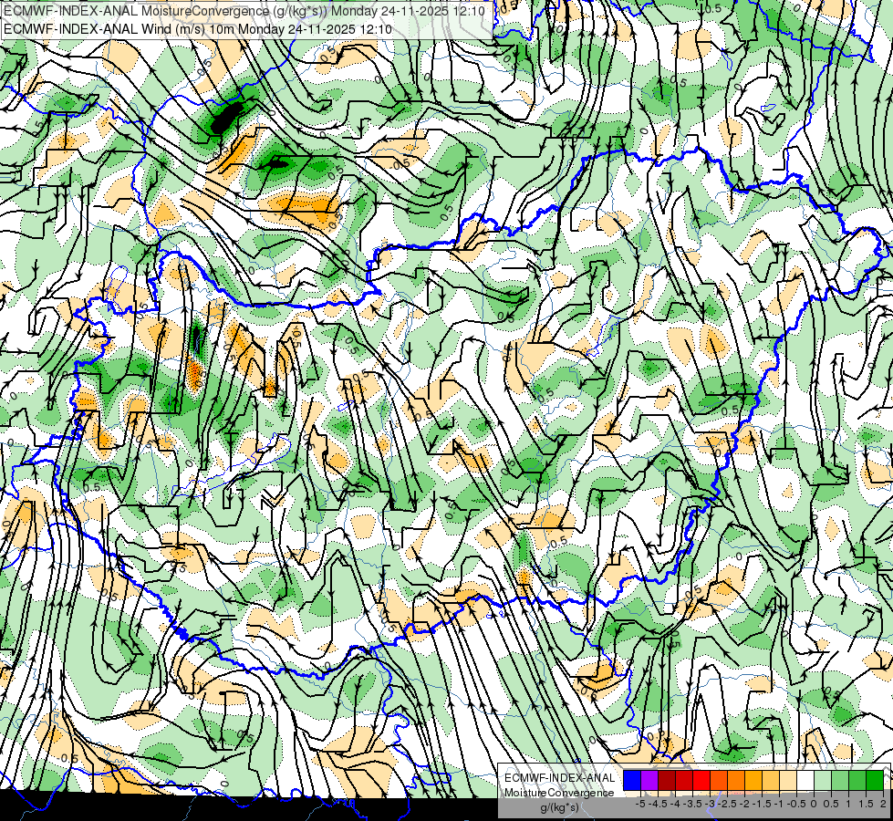
Task: Click the orange swatch between -2.5 and -2
Action: [x=736, y=781]
